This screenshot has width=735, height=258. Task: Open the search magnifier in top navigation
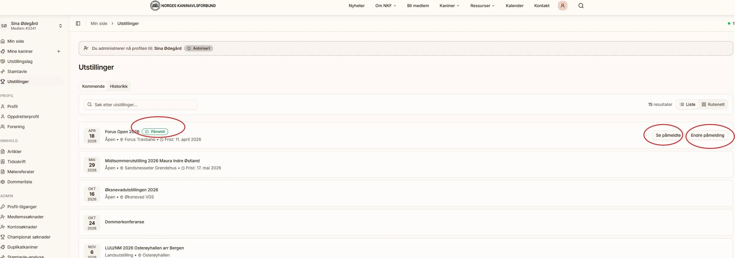click(581, 6)
